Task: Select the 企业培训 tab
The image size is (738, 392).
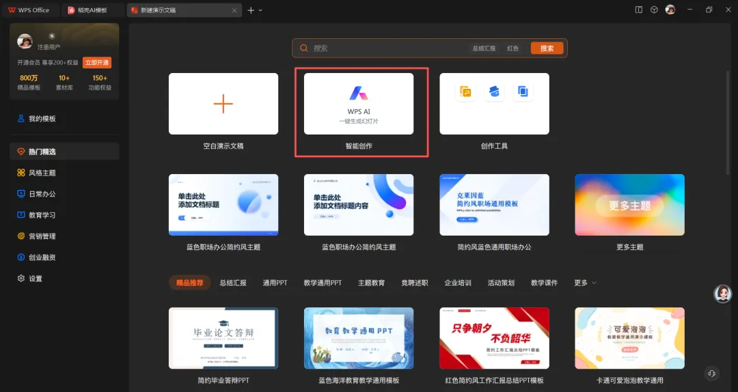Action: [458, 283]
